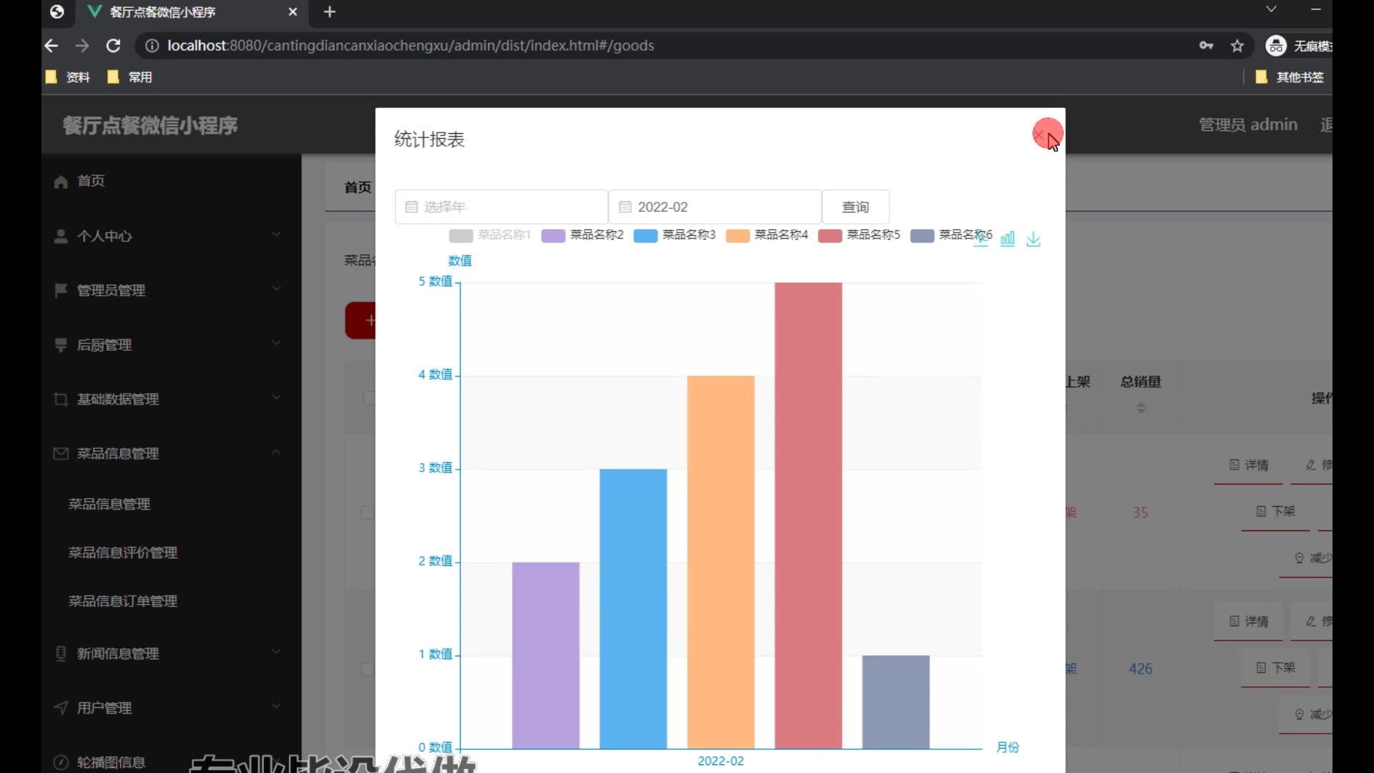Click the 菜品名称4 orange legend swatch
Image resolution: width=1374 pixels, height=773 pixels.
(x=737, y=235)
